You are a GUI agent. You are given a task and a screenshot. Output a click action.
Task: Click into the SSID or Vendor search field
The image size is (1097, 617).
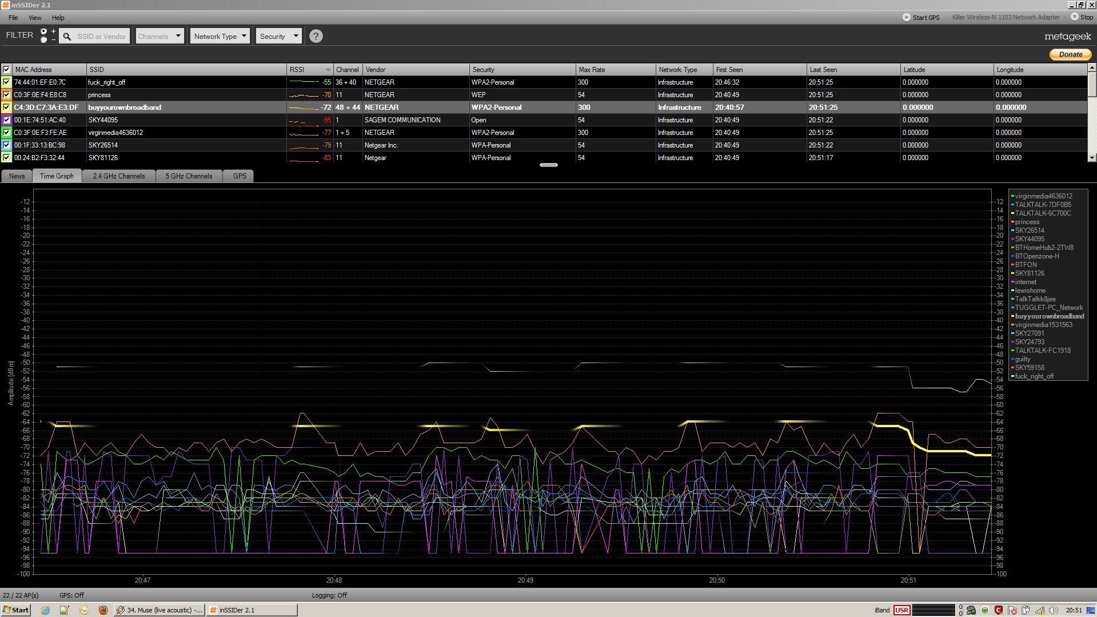point(102,37)
